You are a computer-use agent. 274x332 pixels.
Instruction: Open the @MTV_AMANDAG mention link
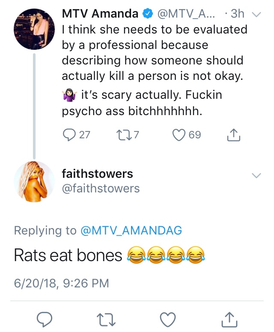pos(131,230)
